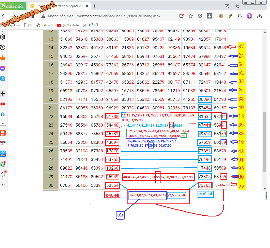This screenshot has width=270, height=248.
Task: Click cell 65912 in row 19
Action: click(66, 91)
